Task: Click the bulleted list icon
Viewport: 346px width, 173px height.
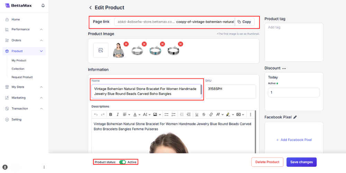Action: (166, 115)
